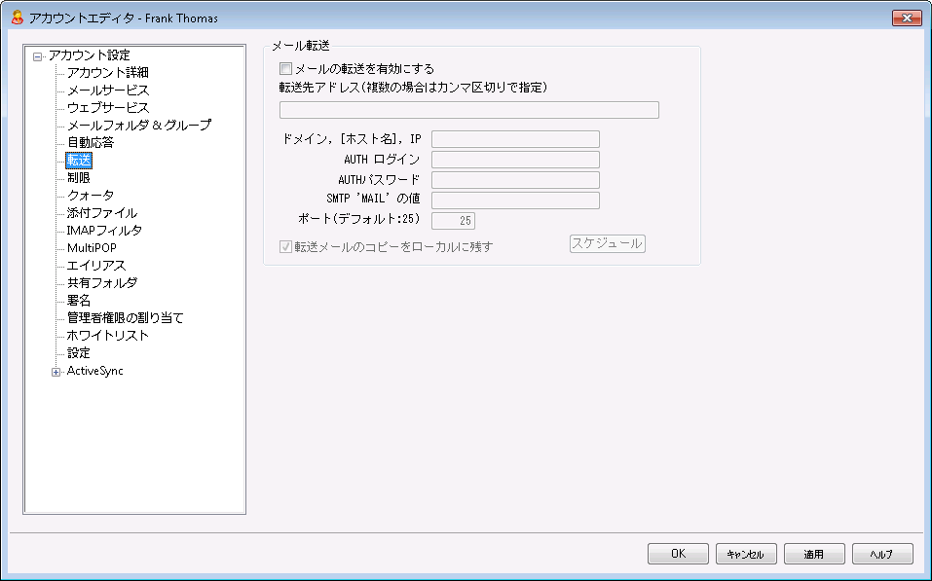
Task: Click the 転送先アドレス input field
Action: [x=468, y=110]
